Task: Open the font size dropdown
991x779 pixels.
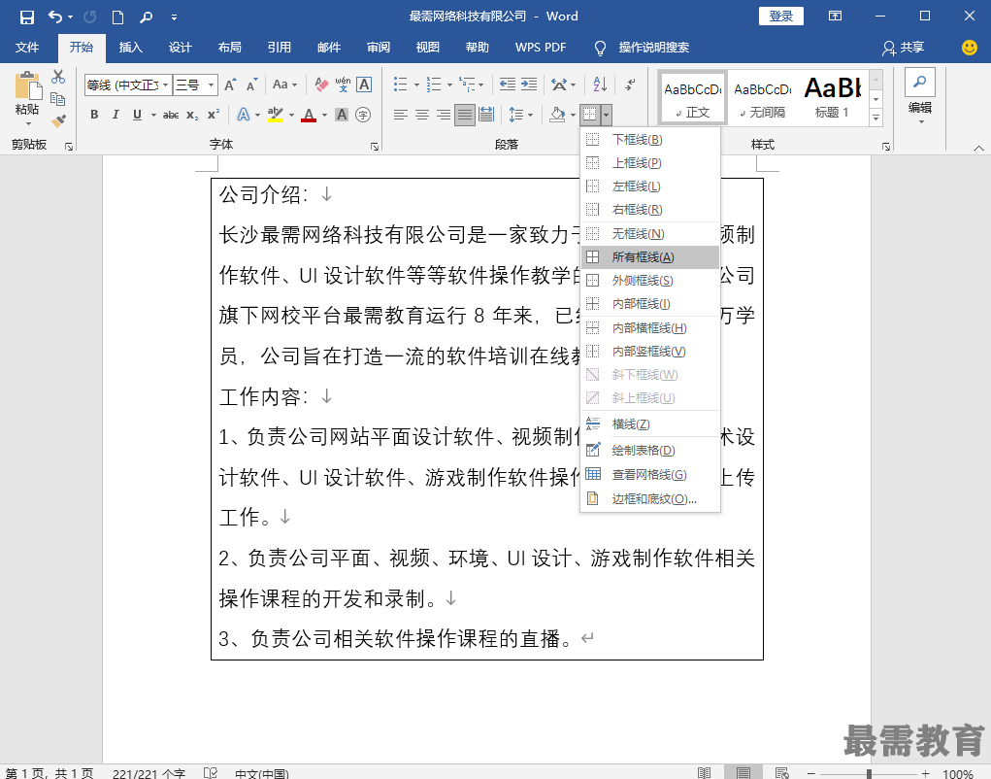Action: click(x=212, y=85)
